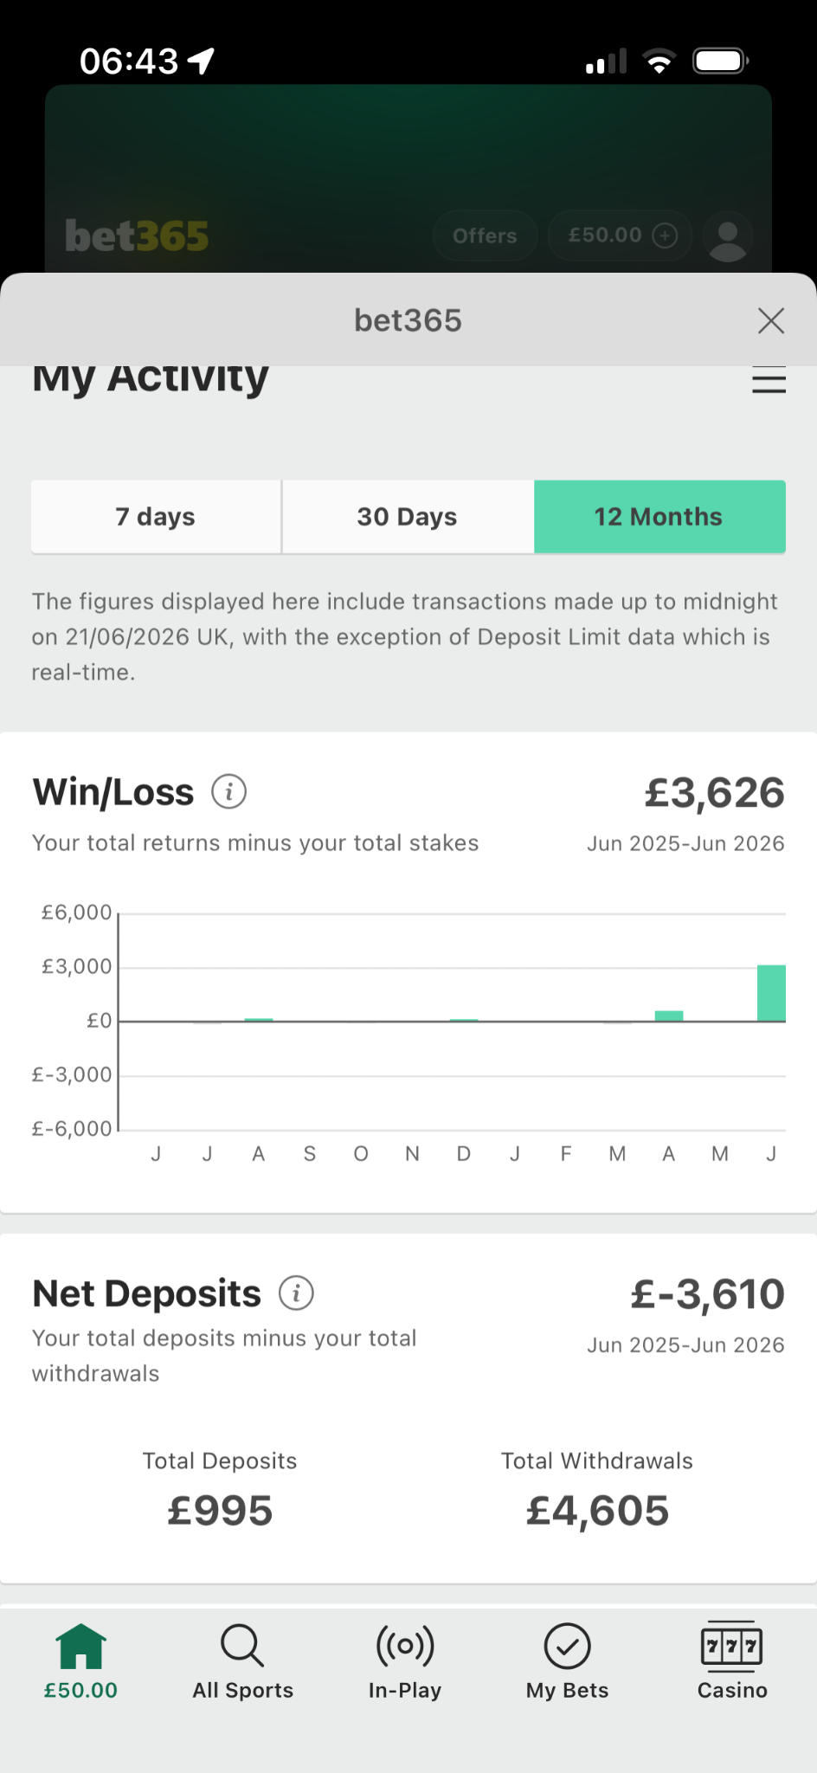Tap the June 2026 bar in chart
The height and width of the screenshot is (1773, 817).
(771, 993)
